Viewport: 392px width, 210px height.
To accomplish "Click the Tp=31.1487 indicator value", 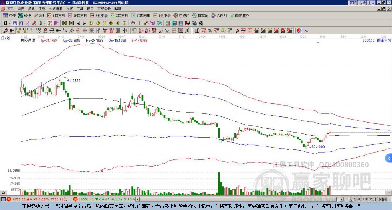I will pyautogui.click(x=49, y=40).
